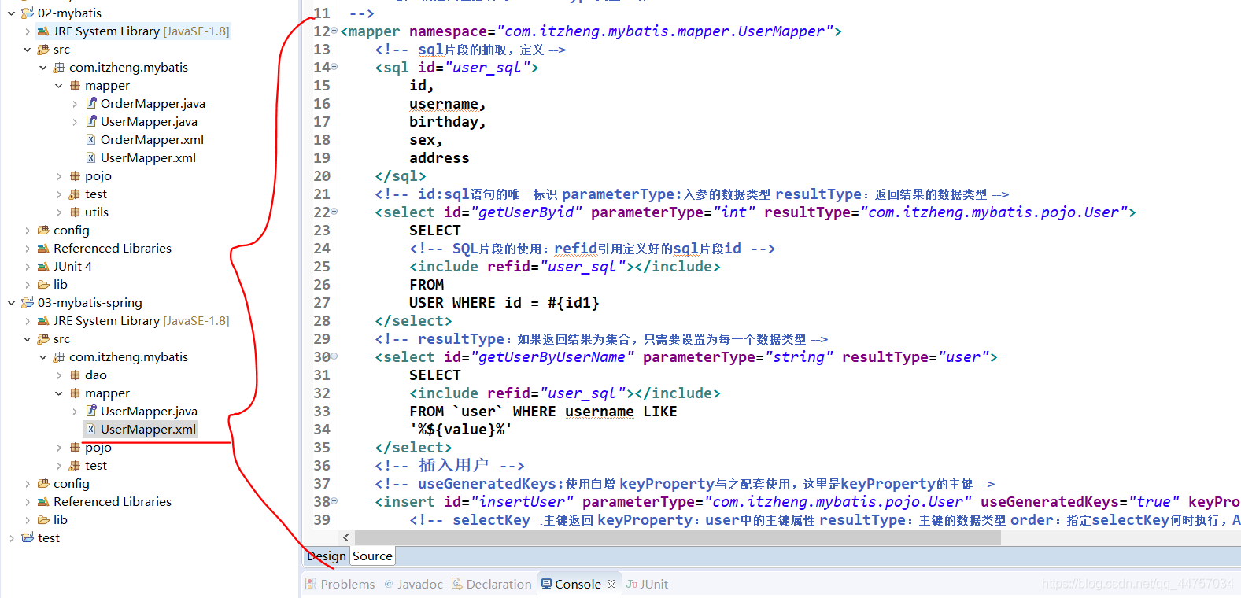Switch to the Design editor tab
1241x598 pixels.
(327, 556)
